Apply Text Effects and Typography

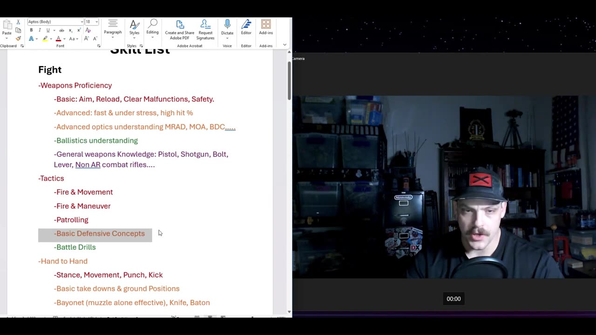(31, 39)
